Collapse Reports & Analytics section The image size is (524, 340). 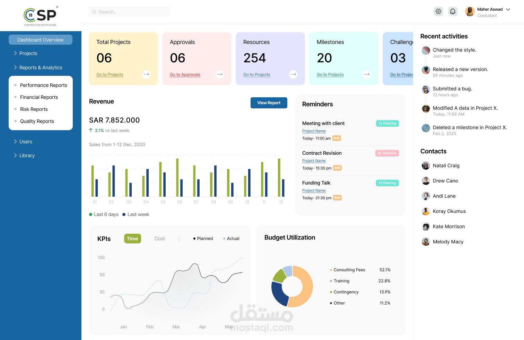coord(38,68)
